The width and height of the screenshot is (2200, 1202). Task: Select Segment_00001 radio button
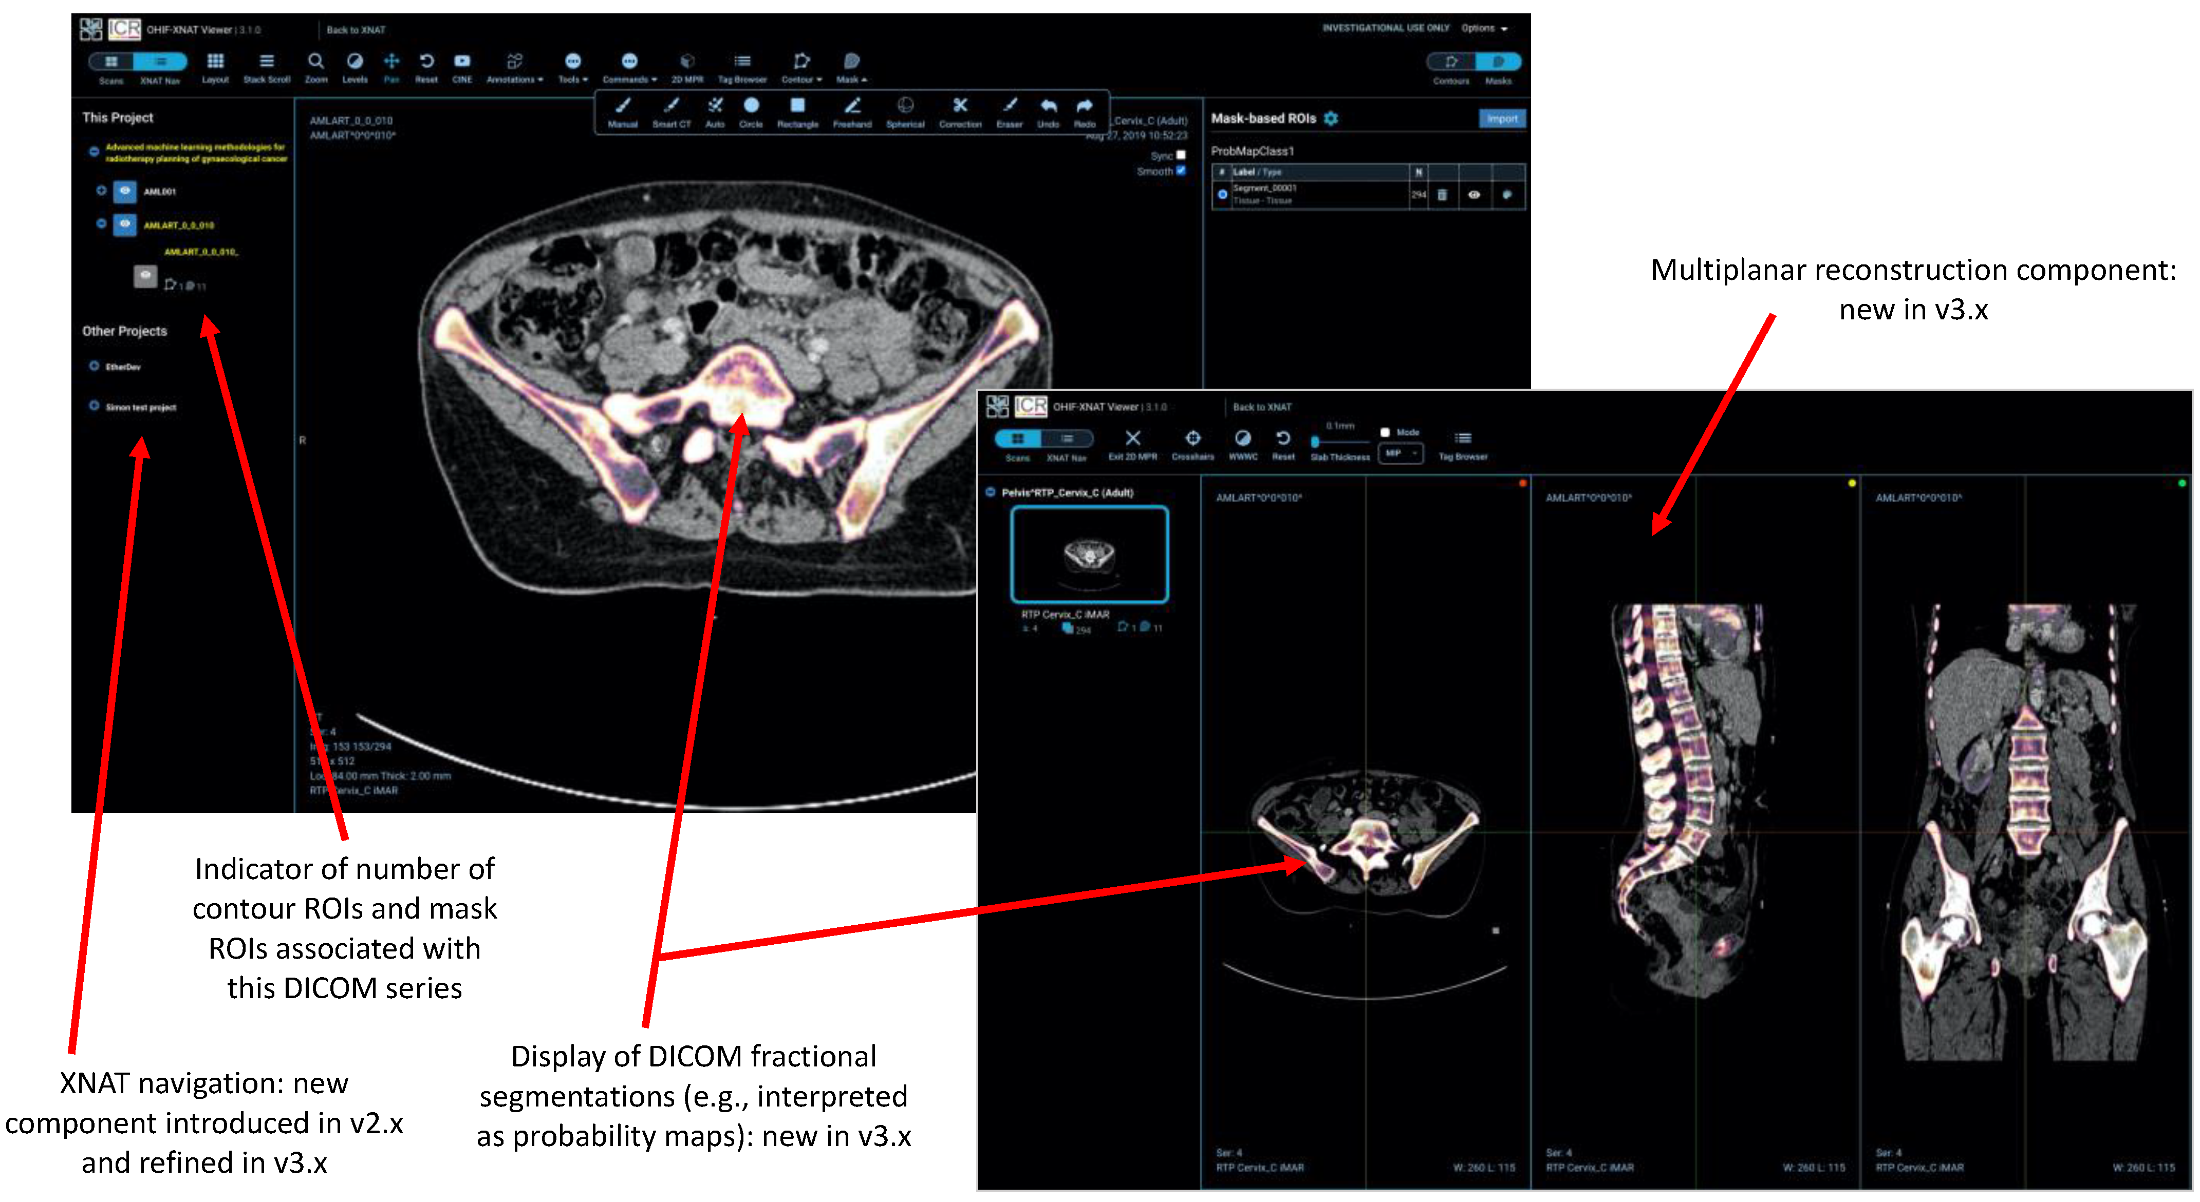1222,195
